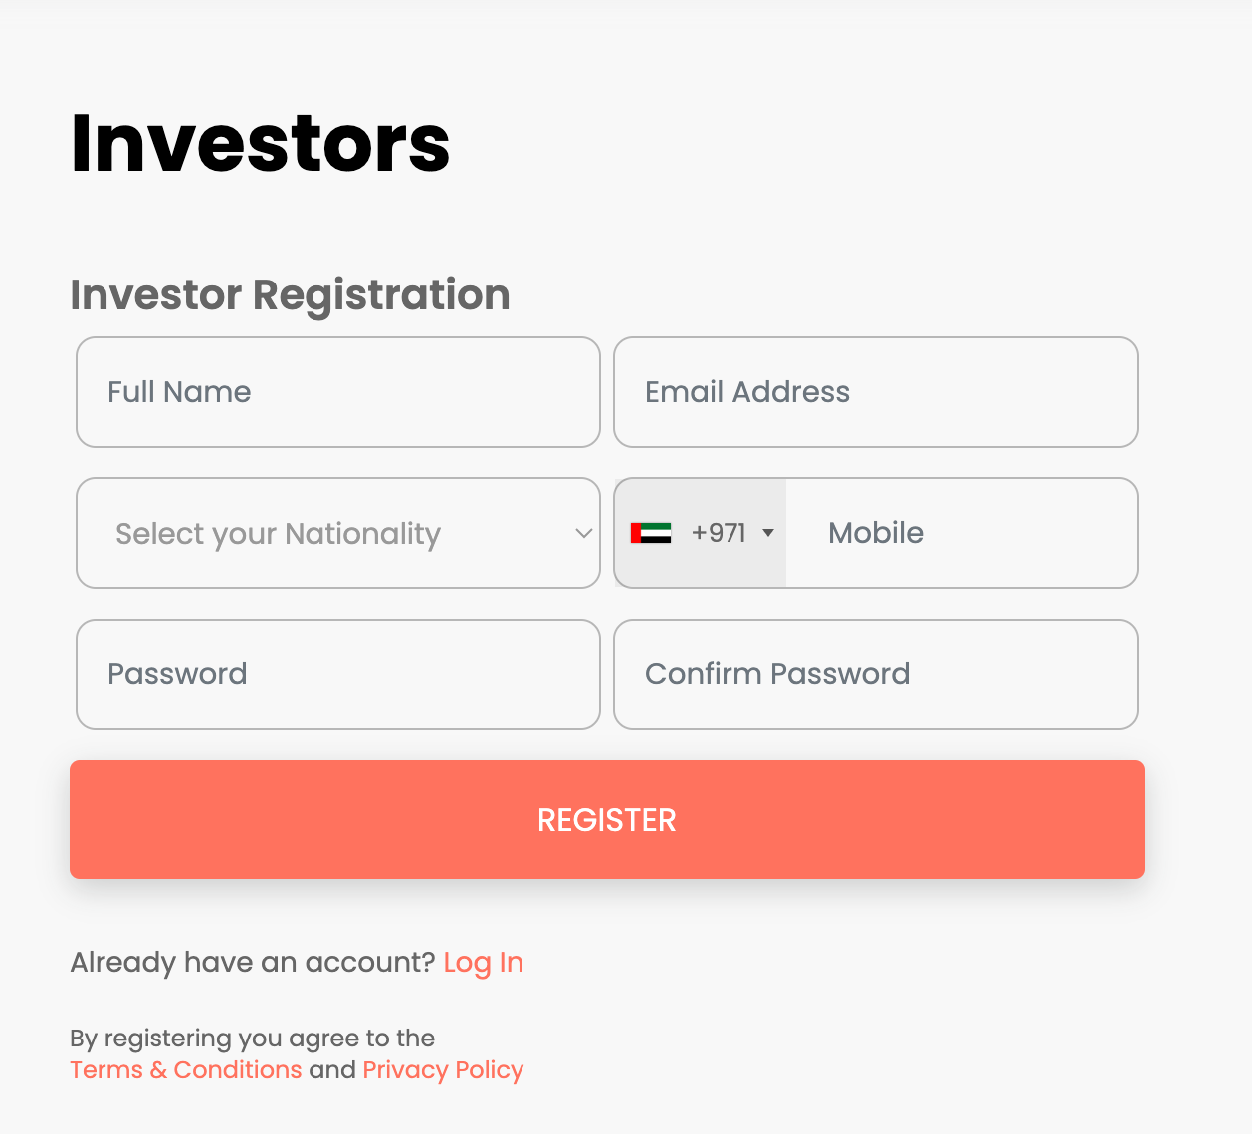Click the registration agreement notice text
This screenshot has width=1252, height=1134.
pos(252,1038)
